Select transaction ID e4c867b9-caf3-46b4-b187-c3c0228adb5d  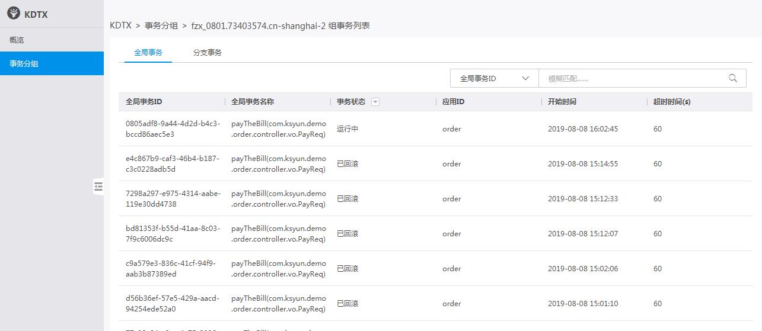pos(173,164)
